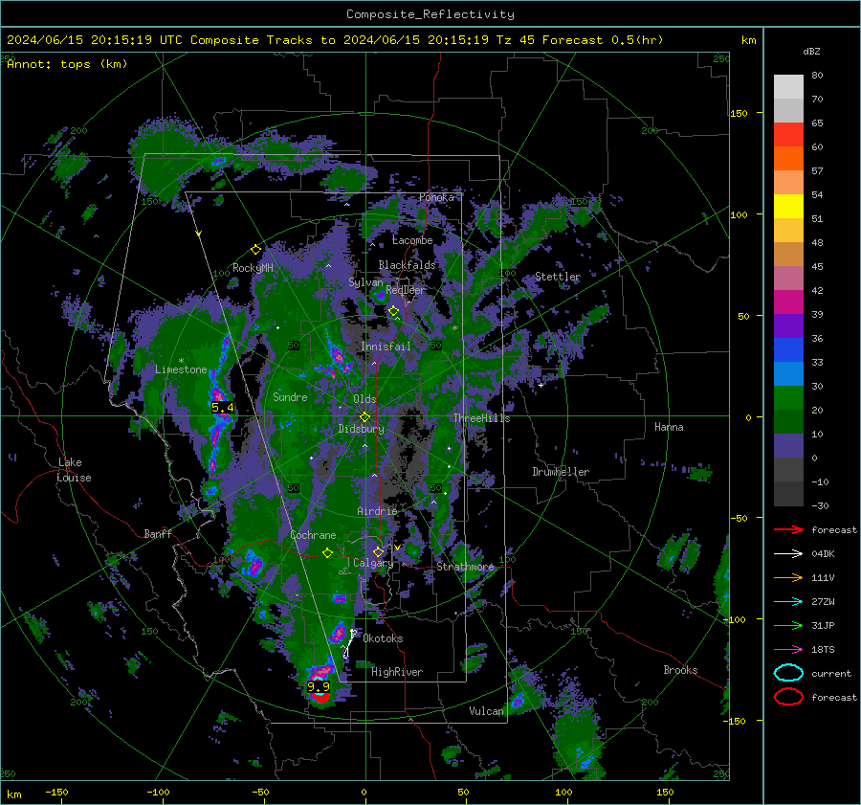Click the 9.9 storm top label
Screen dimensions: 861x805
coord(319,687)
